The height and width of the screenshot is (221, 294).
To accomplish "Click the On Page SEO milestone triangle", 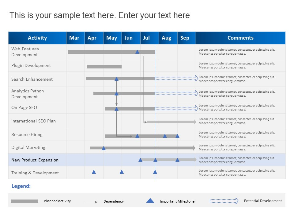I will tap(116, 109).
